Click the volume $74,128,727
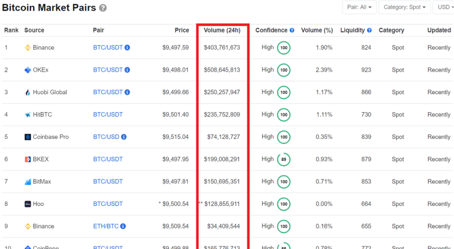454x249 pixels. 223,137
